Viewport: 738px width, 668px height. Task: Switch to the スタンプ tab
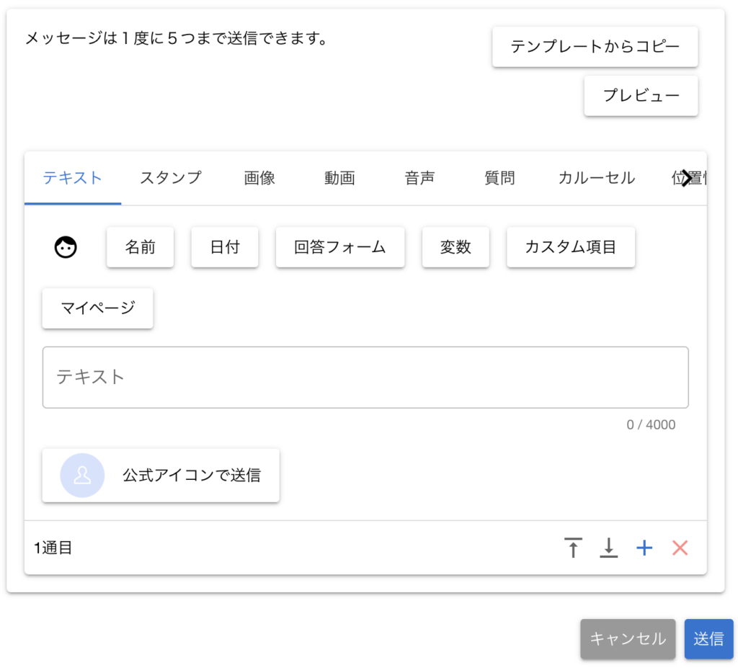[x=170, y=178]
